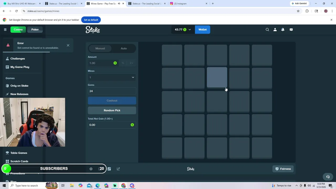This screenshot has width=336, height=189.
Task: Open the Temps to rise weather widget
Action: [281, 186]
